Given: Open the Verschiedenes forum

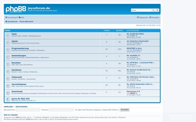Looking at the screenshot, I should (x=19, y=84).
